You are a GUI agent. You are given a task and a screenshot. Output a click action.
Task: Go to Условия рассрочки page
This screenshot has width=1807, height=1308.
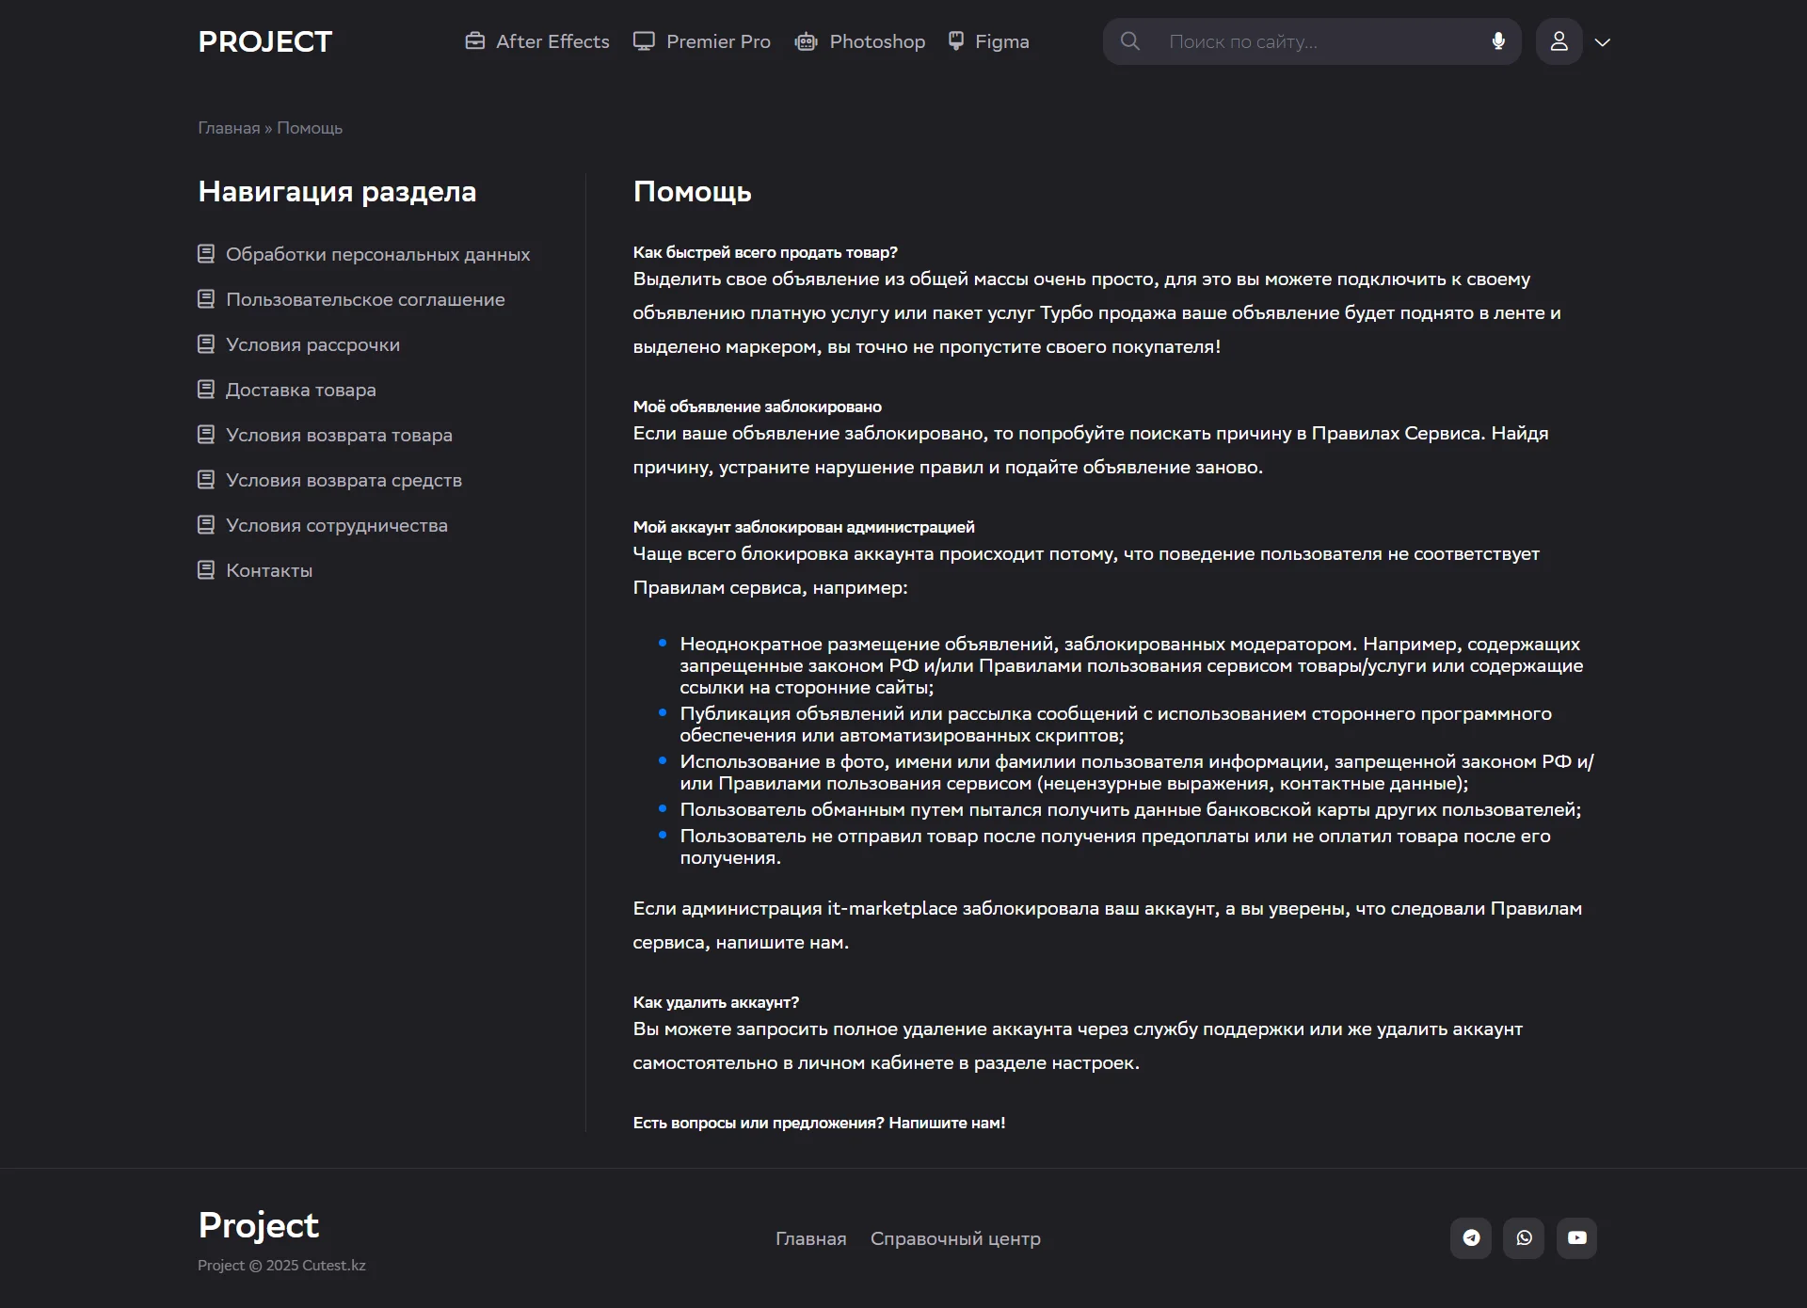click(x=312, y=344)
